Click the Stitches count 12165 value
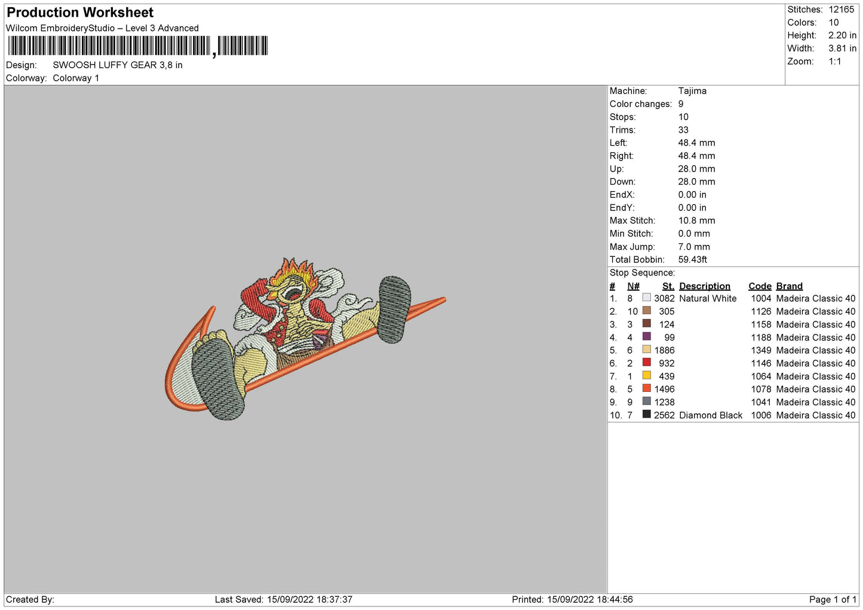This screenshot has height=610, width=863. click(x=841, y=10)
